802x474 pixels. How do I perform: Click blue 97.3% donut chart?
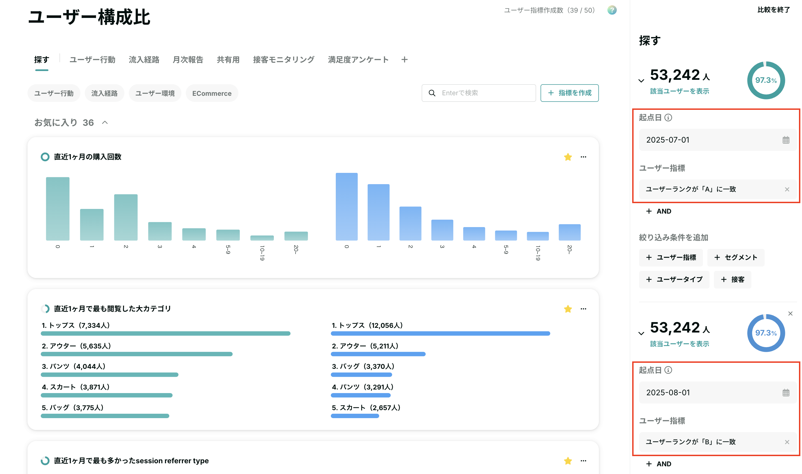tap(766, 333)
